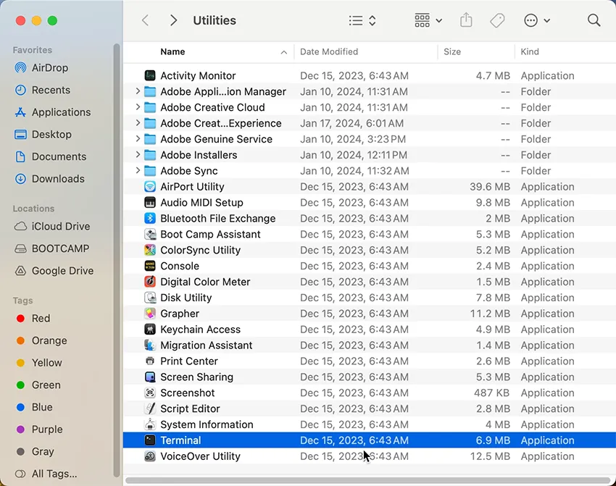Click the Print Center icon

coord(150,361)
